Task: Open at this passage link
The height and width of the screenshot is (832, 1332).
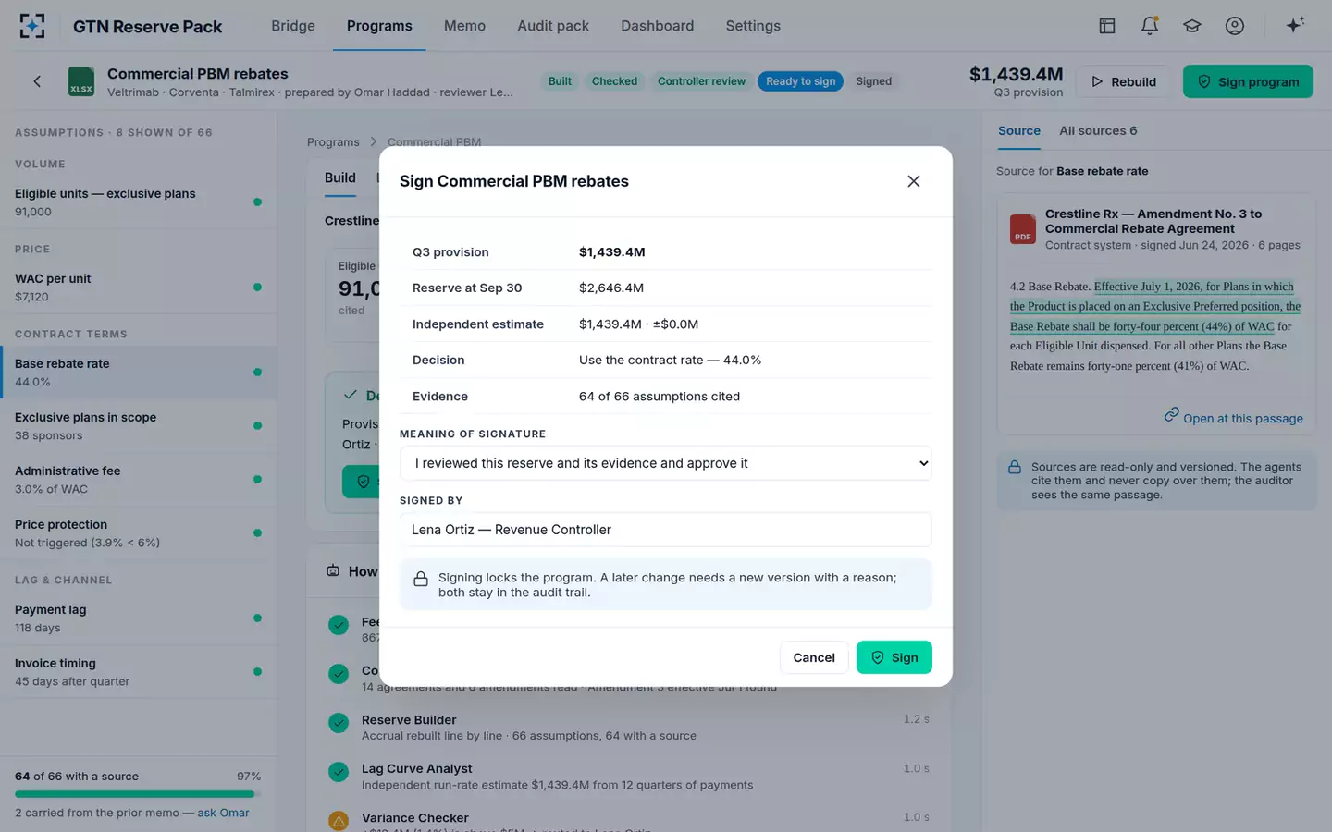Action: [x=1233, y=418]
